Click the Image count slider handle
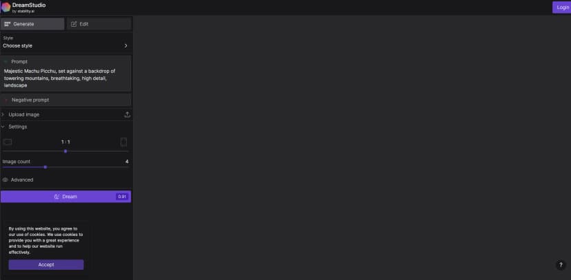Viewport: 571px width, 280px height. (x=45, y=167)
